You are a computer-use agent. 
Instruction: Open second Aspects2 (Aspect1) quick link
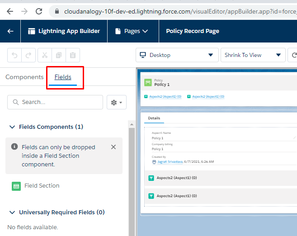tap(208, 97)
